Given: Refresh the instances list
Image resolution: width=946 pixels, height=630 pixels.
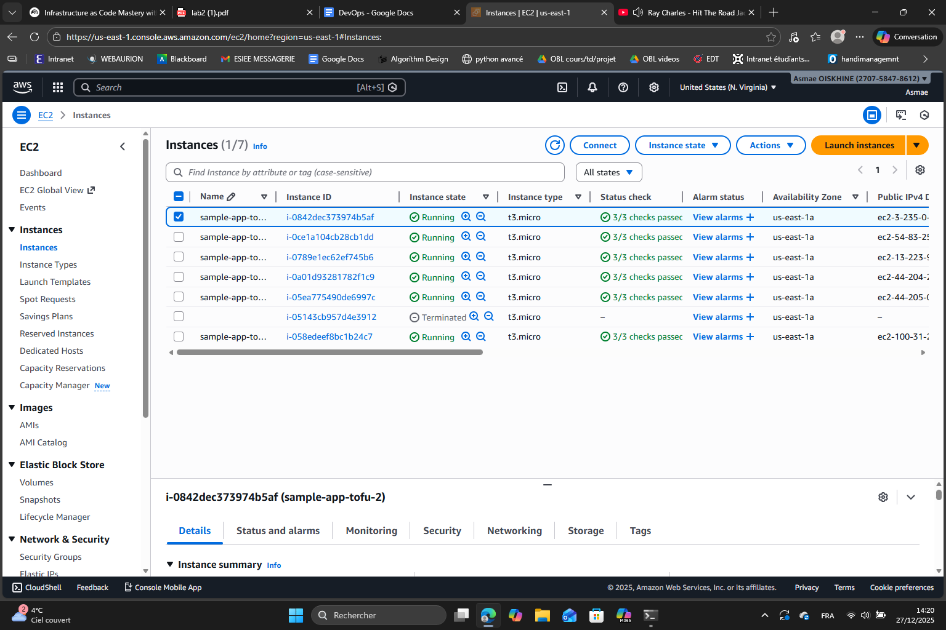Looking at the screenshot, I should point(554,145).
